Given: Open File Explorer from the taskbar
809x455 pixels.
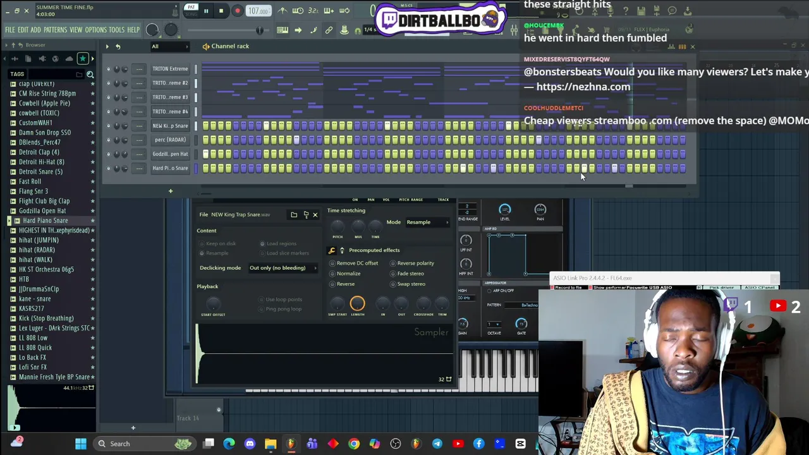Looking at the screenshot, I should coord(271,444).
